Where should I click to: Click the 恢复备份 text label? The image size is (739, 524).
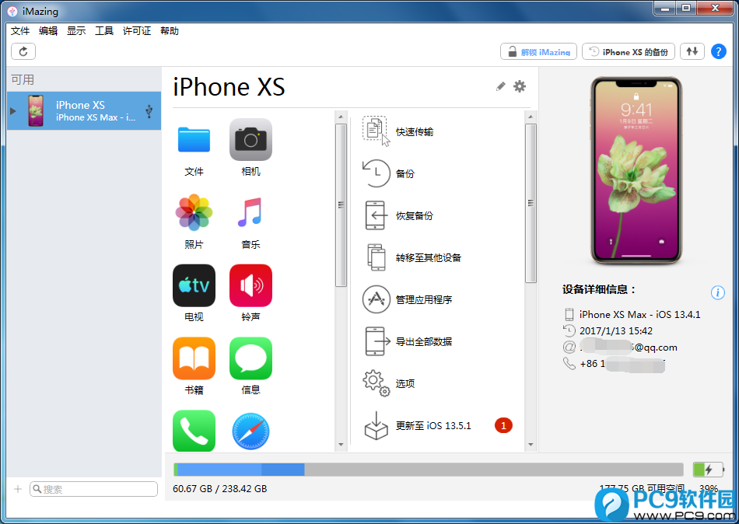pos(415,216)
